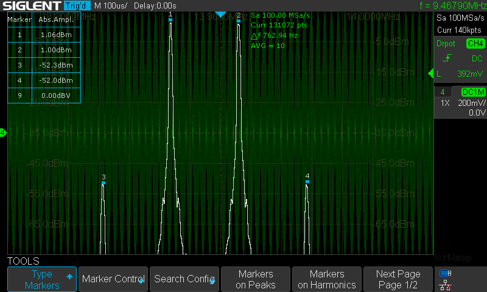Screen dimensions: 487x292
Task: Click the 14.0000MHz frequency axis label
Action: (373, 17)
